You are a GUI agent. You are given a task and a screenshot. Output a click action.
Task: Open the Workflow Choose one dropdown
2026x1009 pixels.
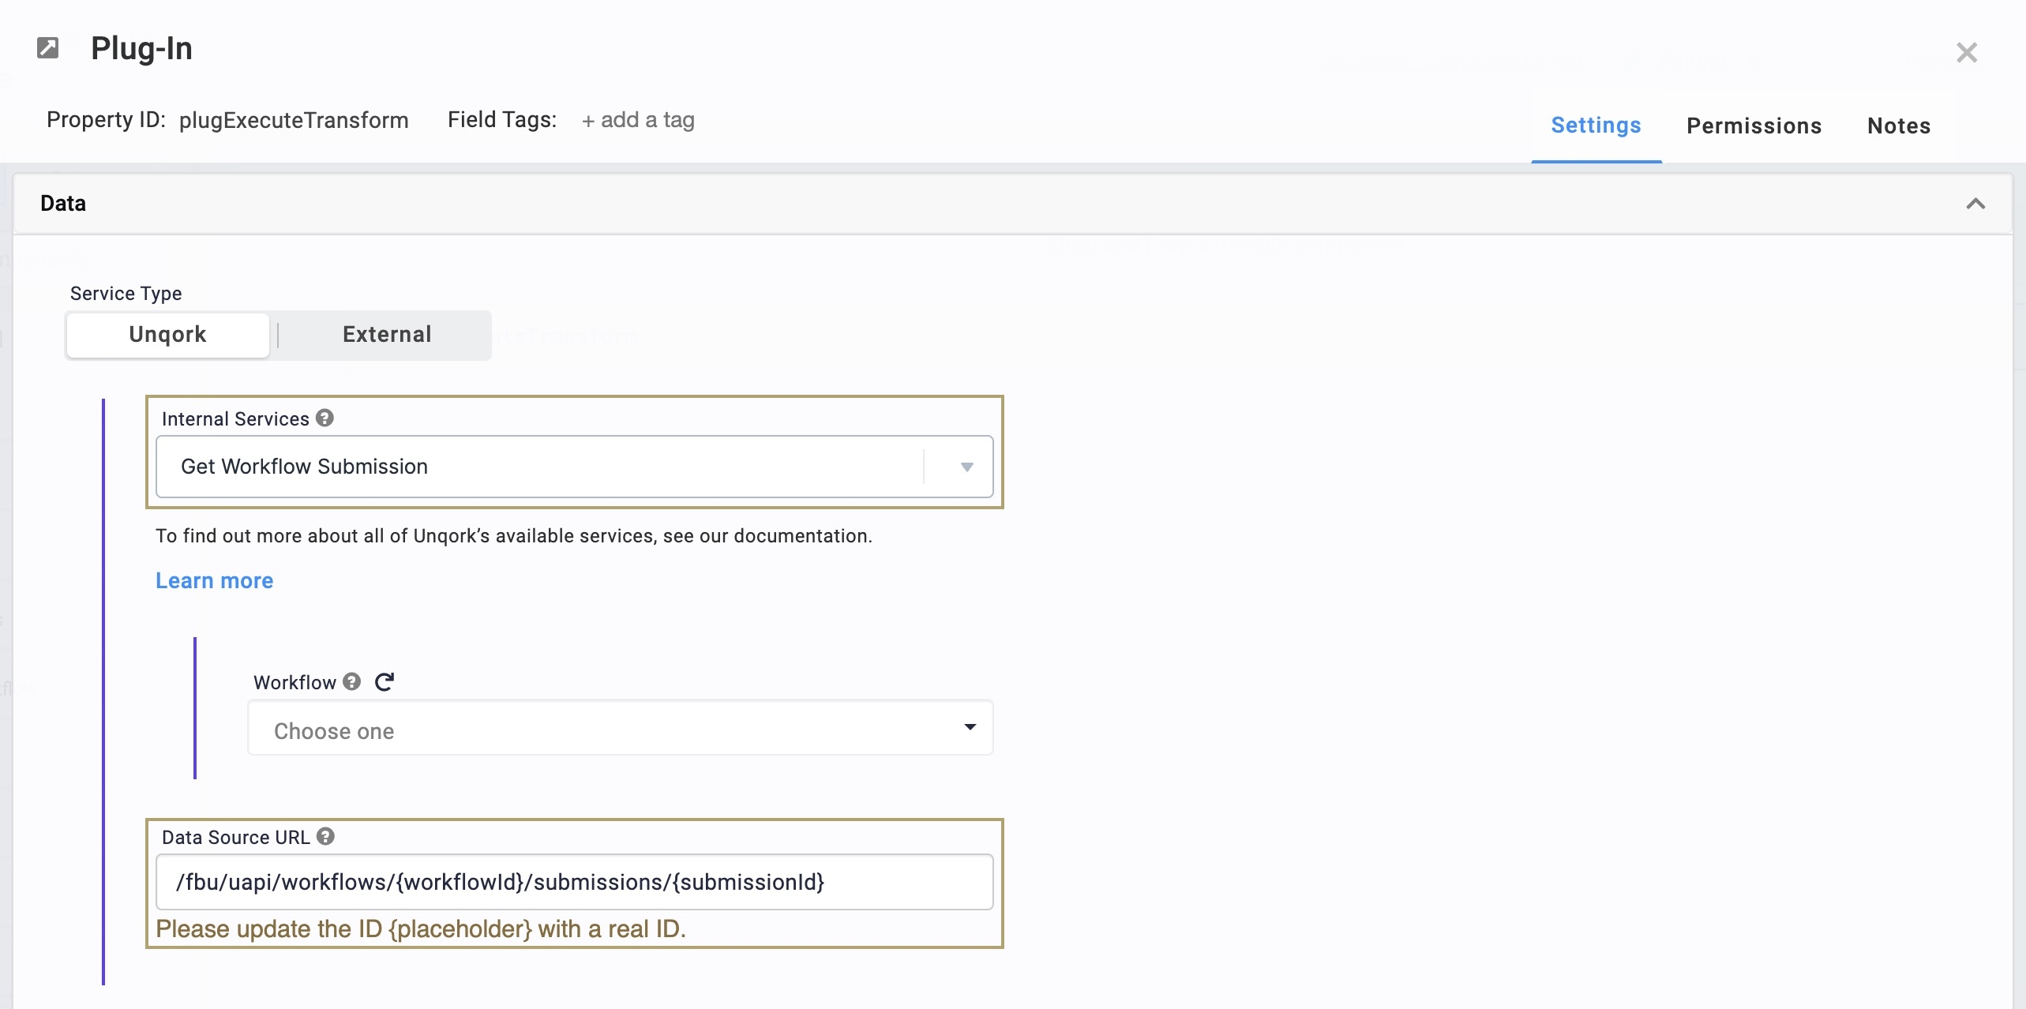621,728
